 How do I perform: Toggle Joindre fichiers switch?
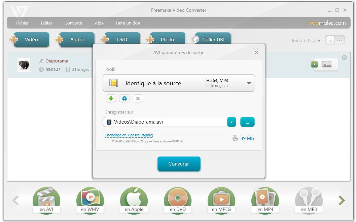coord(335,40)
